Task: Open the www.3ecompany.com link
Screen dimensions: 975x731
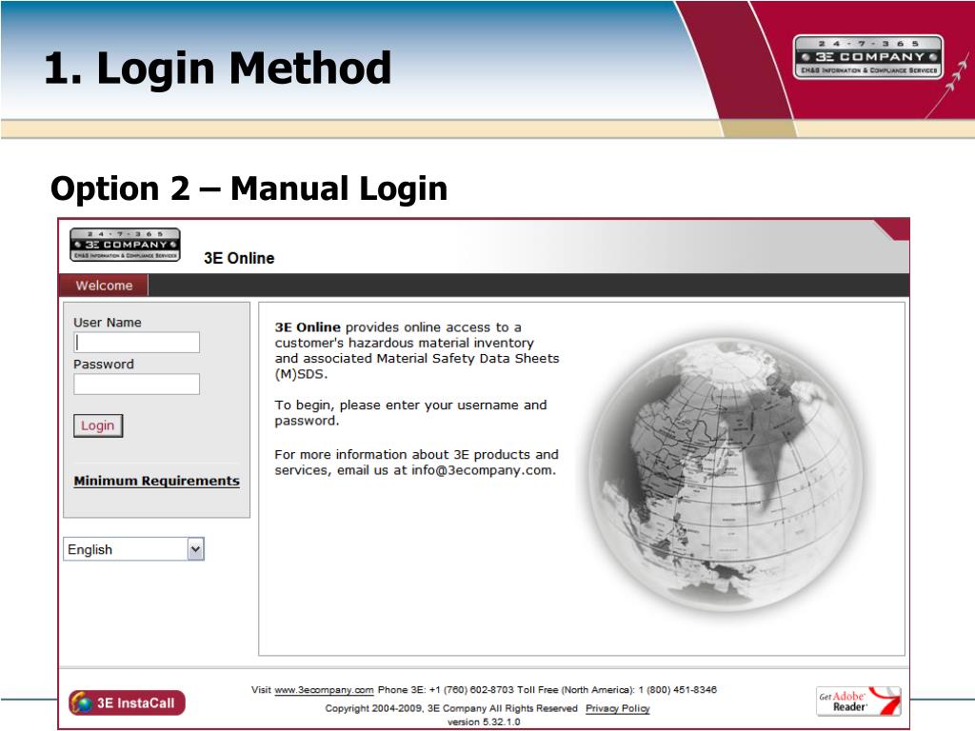Action: 324,690
